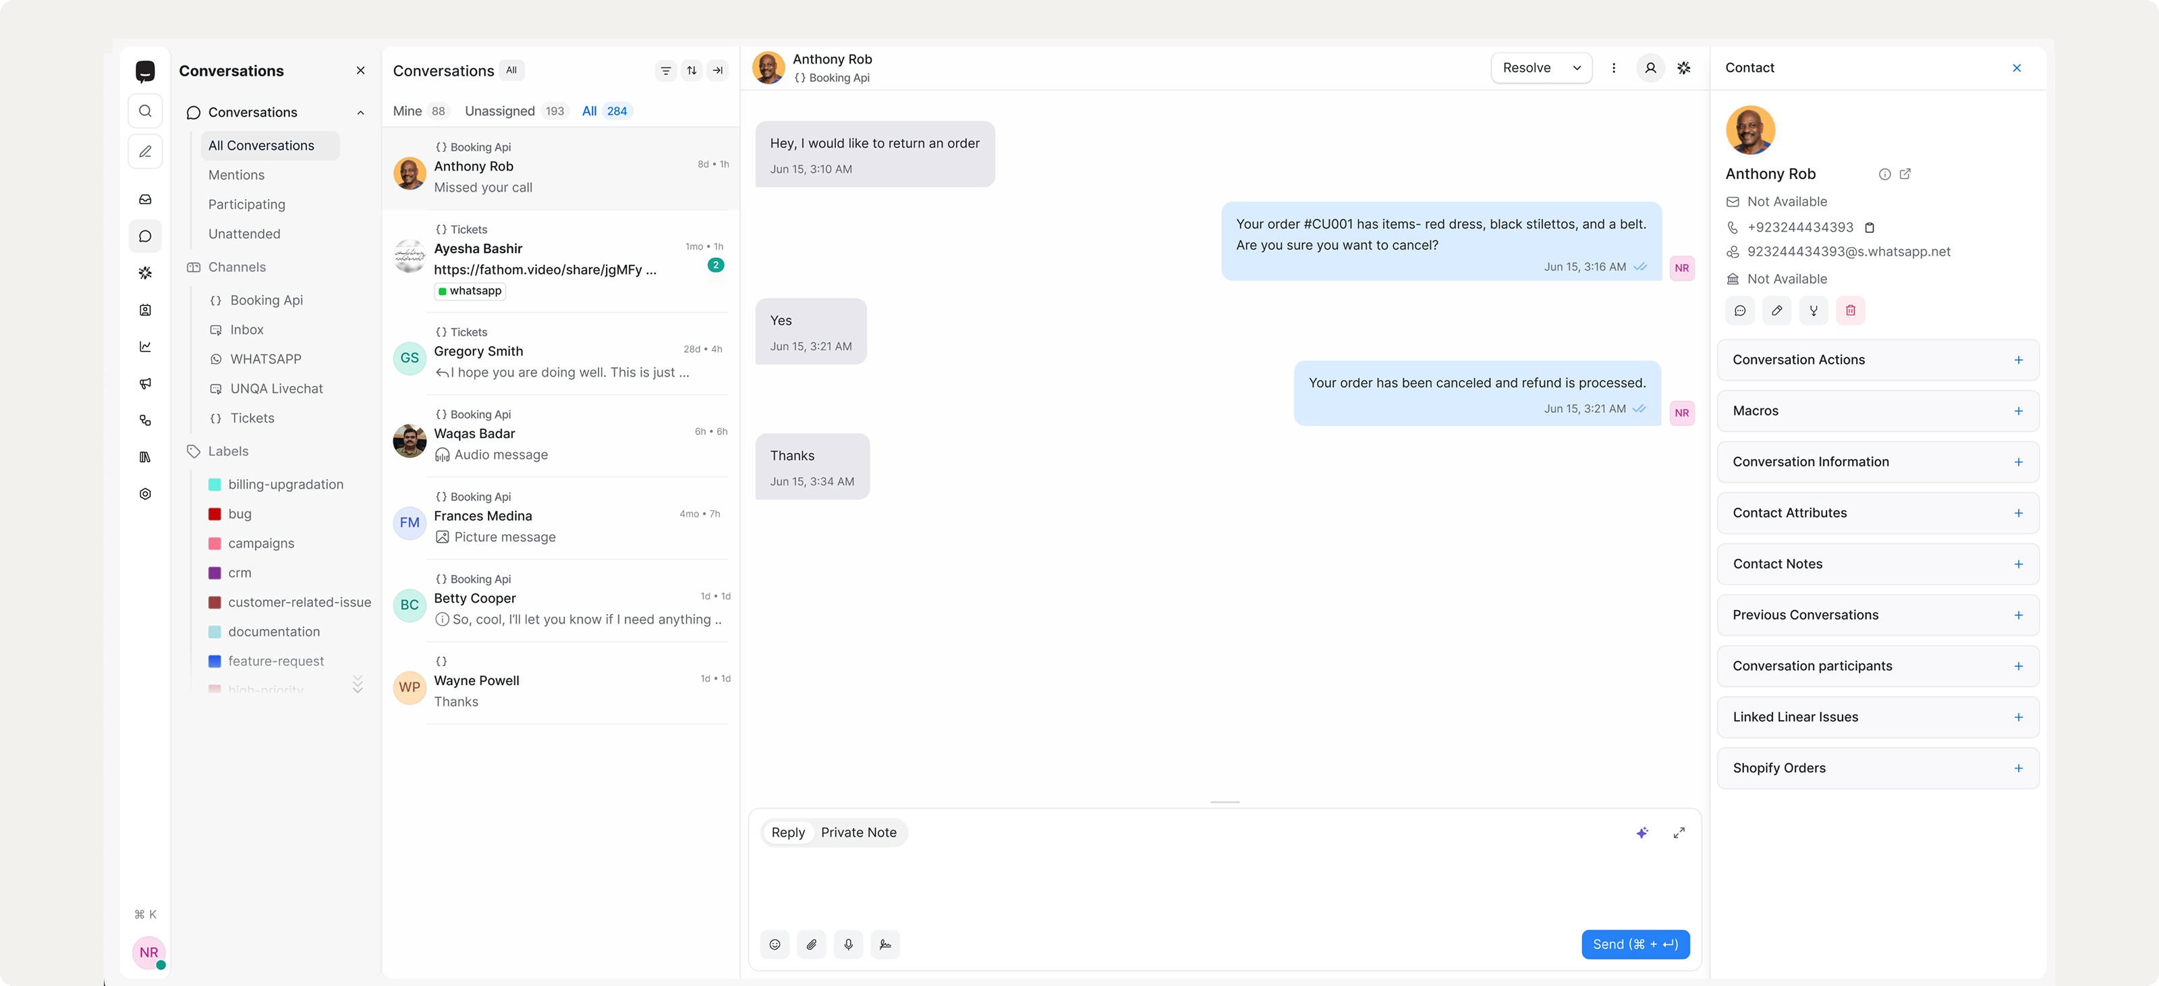Screen dimensions: 2159x986
Task: Click contact person icon in chat header
Action: [x=1650, y=68]
